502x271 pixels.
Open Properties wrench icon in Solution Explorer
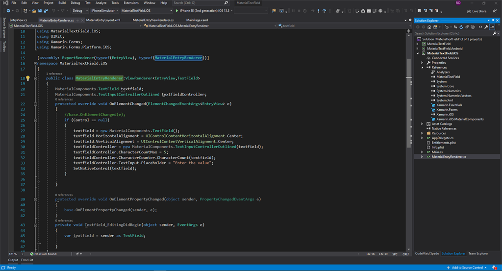click(x=486, y=27)
